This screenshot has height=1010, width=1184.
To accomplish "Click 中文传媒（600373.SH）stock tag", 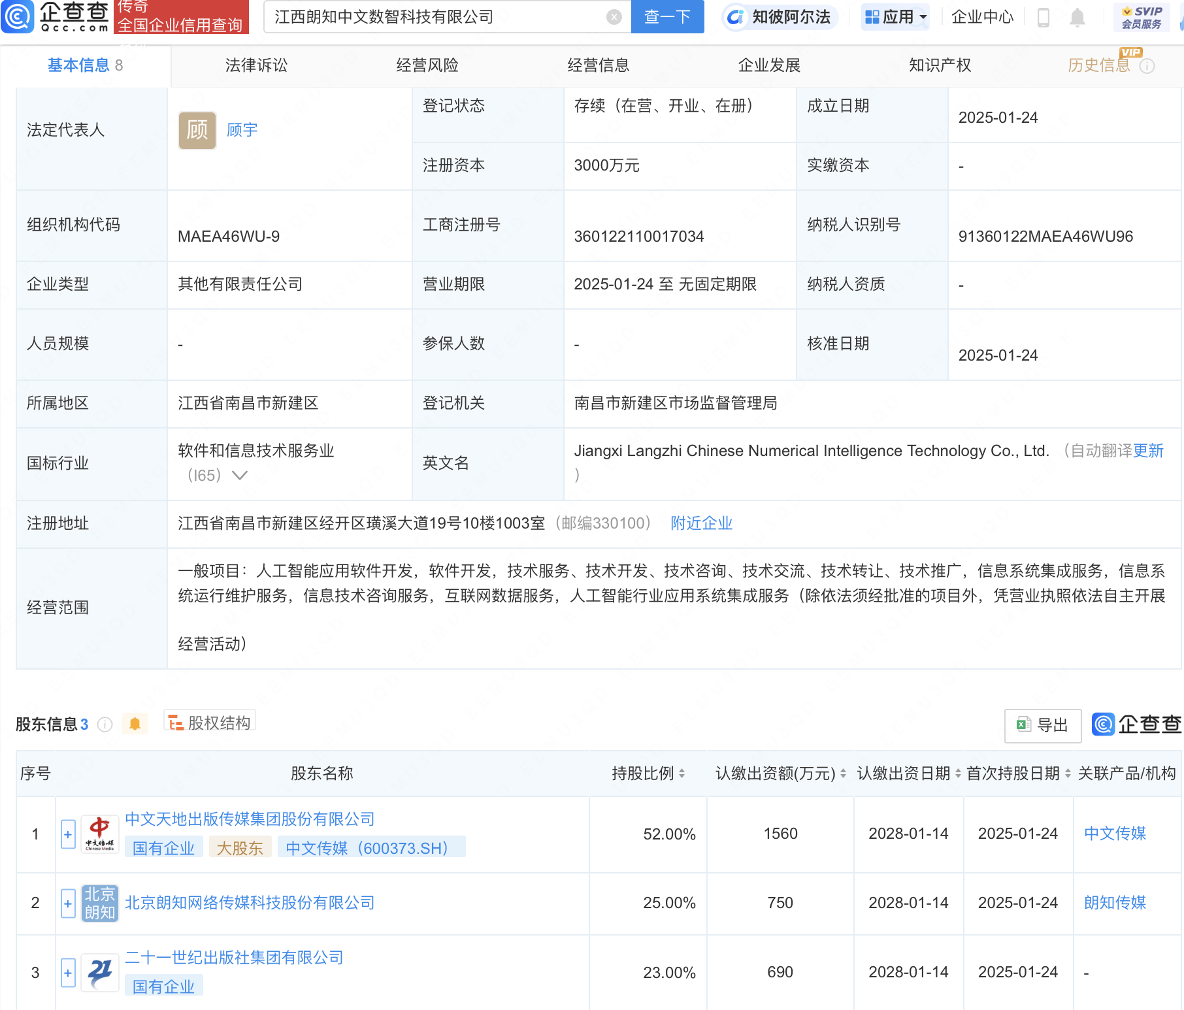I will click(371, 848).
